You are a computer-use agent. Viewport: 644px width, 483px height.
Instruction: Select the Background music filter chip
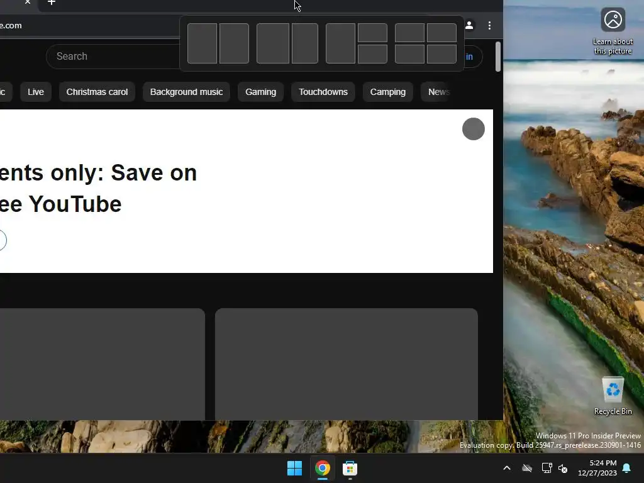[186, 92]
